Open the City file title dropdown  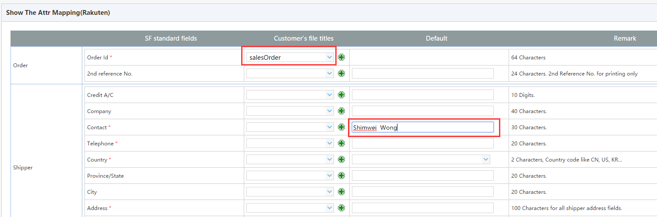click(290, 192)
